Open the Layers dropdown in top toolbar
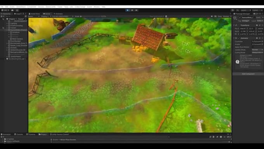 246,10
